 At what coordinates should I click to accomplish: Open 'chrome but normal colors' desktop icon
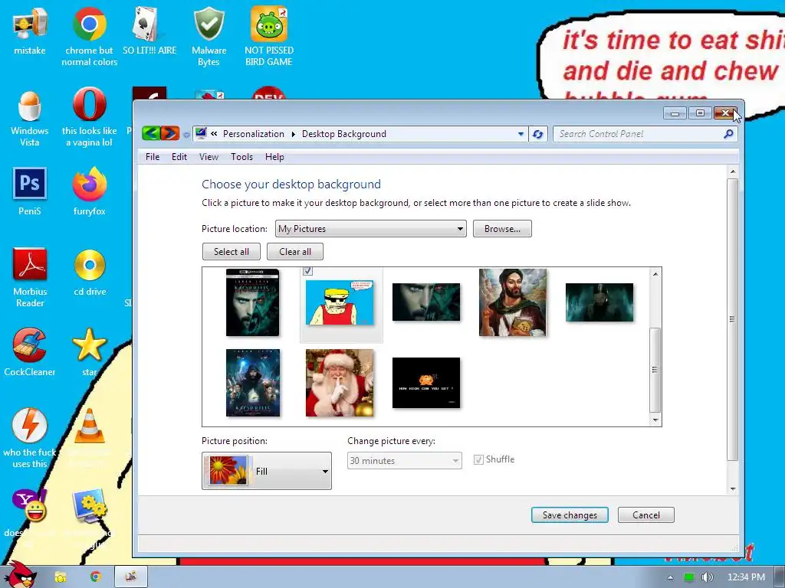(x=89, y=24)
